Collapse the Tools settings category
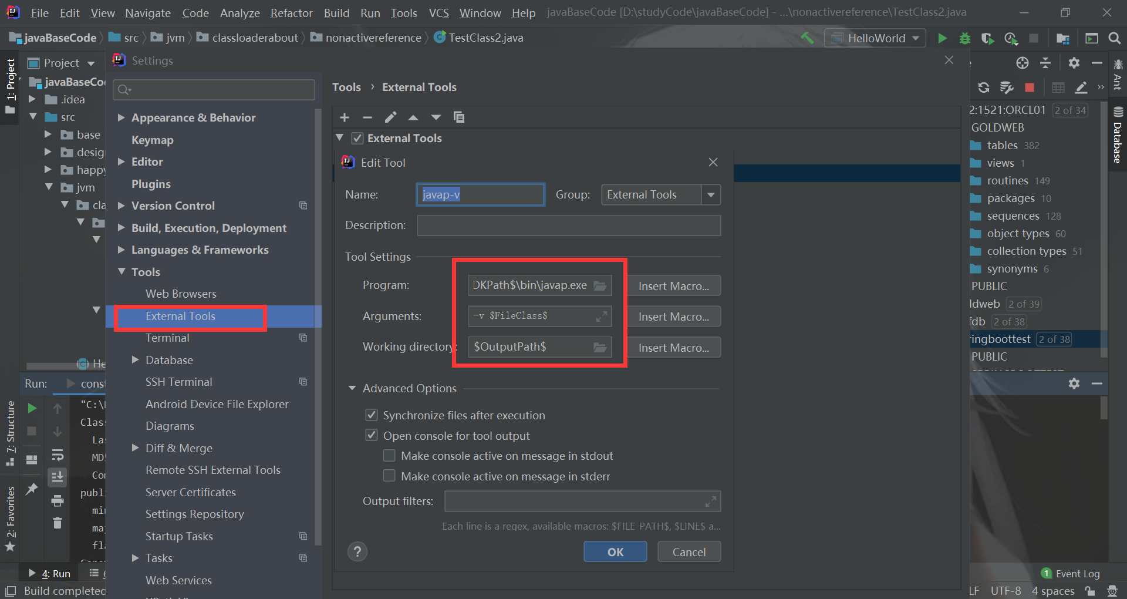The image size is (1127, 599). pyautogui.click(x=122, y=271)
